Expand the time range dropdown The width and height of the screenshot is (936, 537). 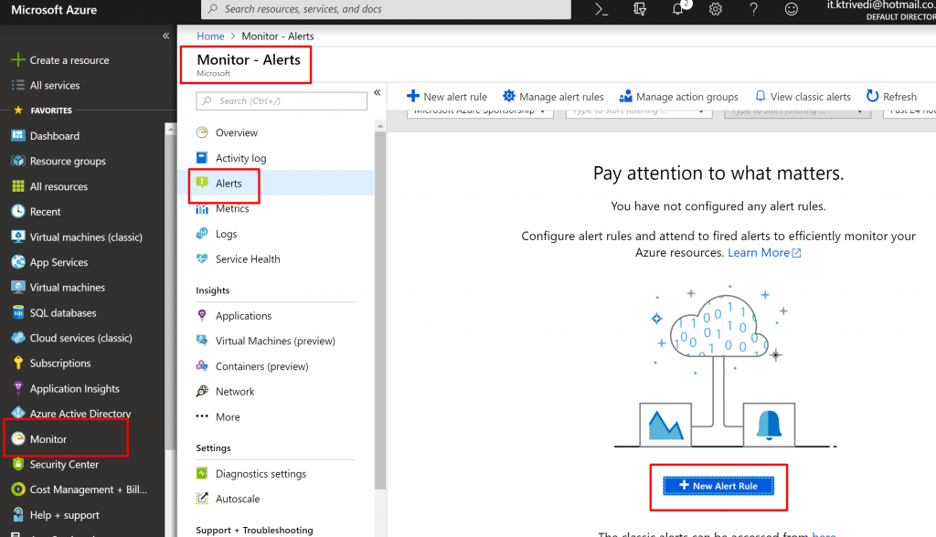pyautogui.click(x=909, y=111)
